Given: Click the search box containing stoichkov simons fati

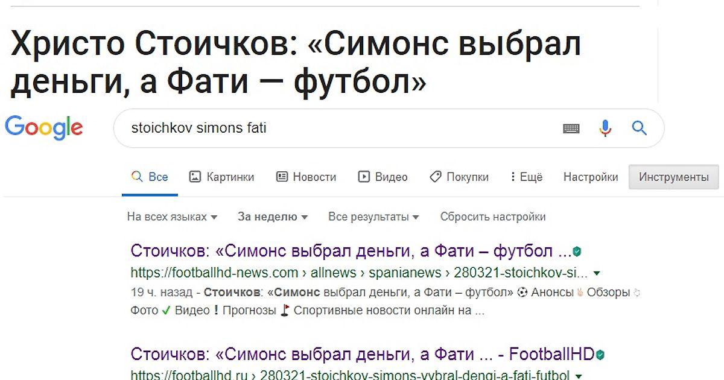Looking at the screenshot, I should tap(338, 128).
